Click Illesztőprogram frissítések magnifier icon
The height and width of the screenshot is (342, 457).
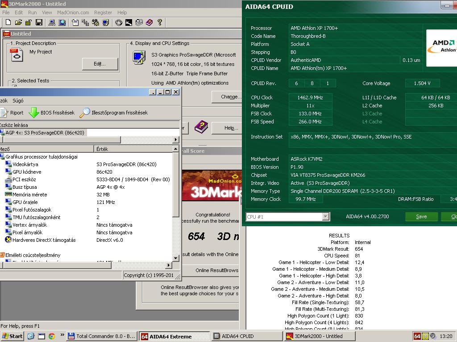[85, 113]
